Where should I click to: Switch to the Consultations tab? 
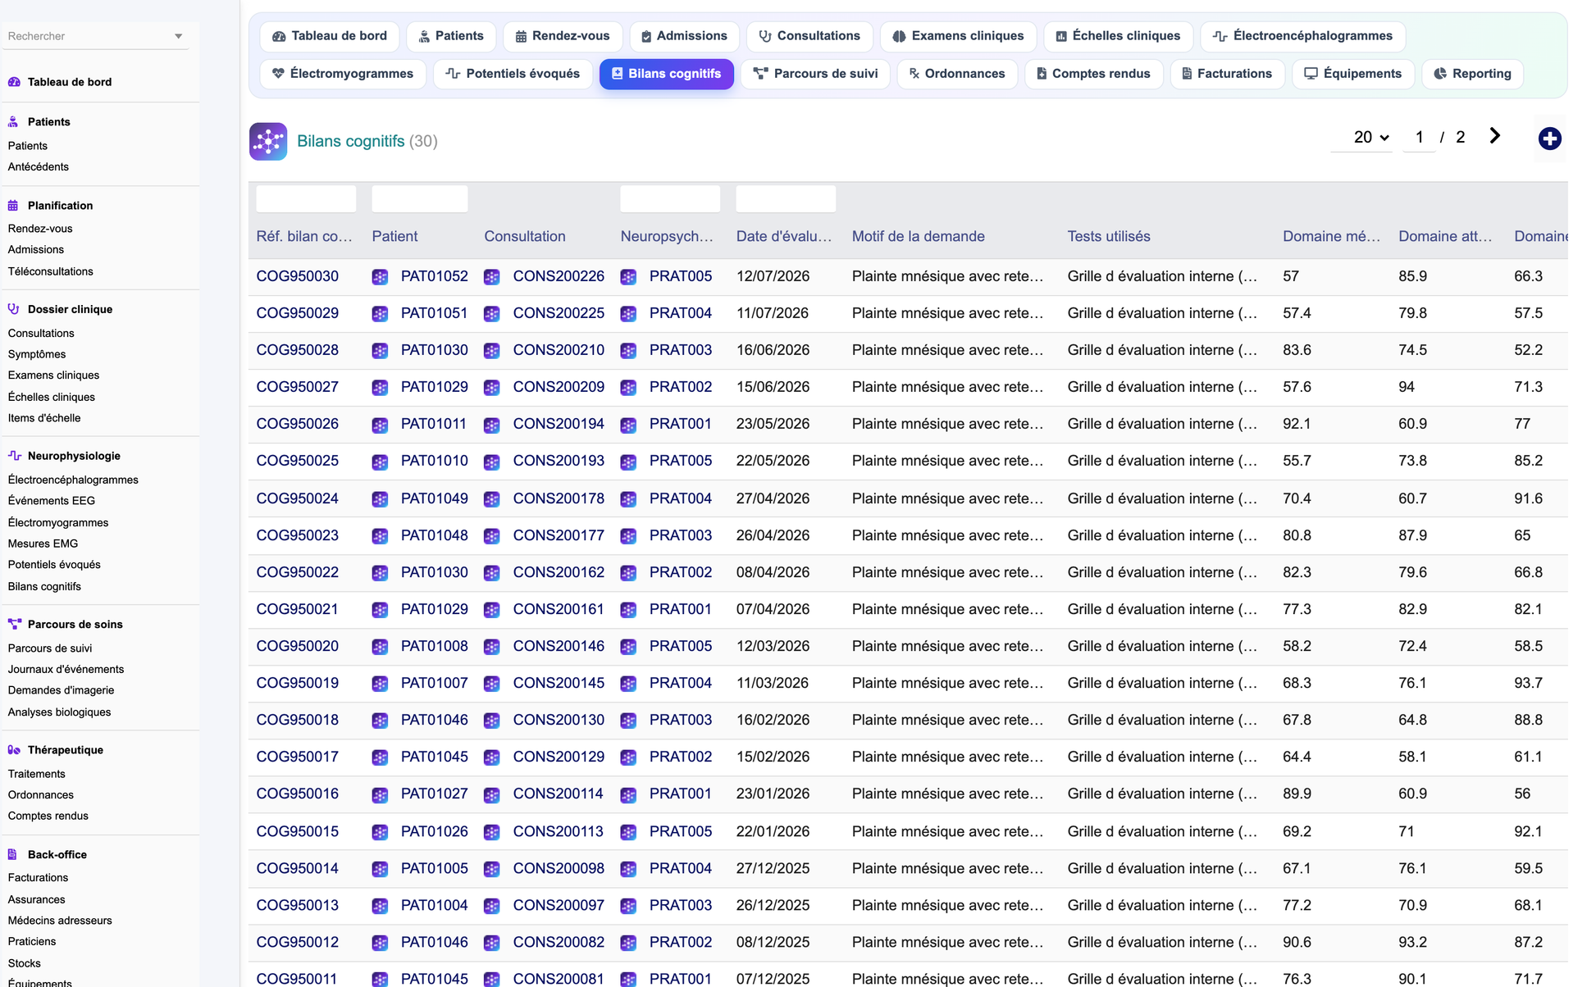point(809,36)
